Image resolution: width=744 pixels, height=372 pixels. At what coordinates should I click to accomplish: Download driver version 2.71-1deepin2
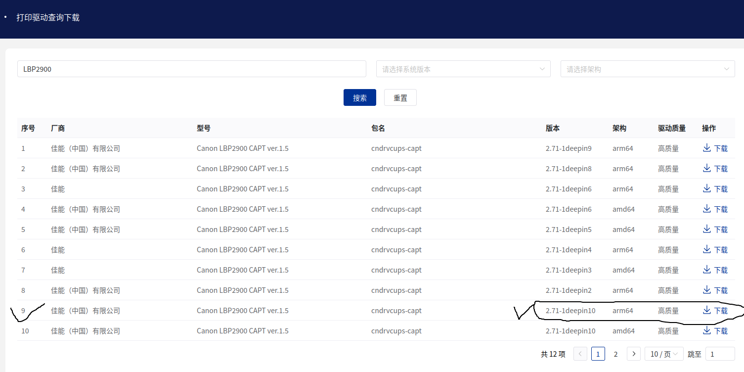[x=715, y=290]
